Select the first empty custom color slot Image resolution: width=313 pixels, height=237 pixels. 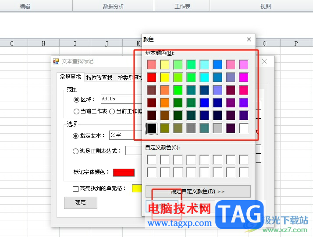(x=152, y=160)
